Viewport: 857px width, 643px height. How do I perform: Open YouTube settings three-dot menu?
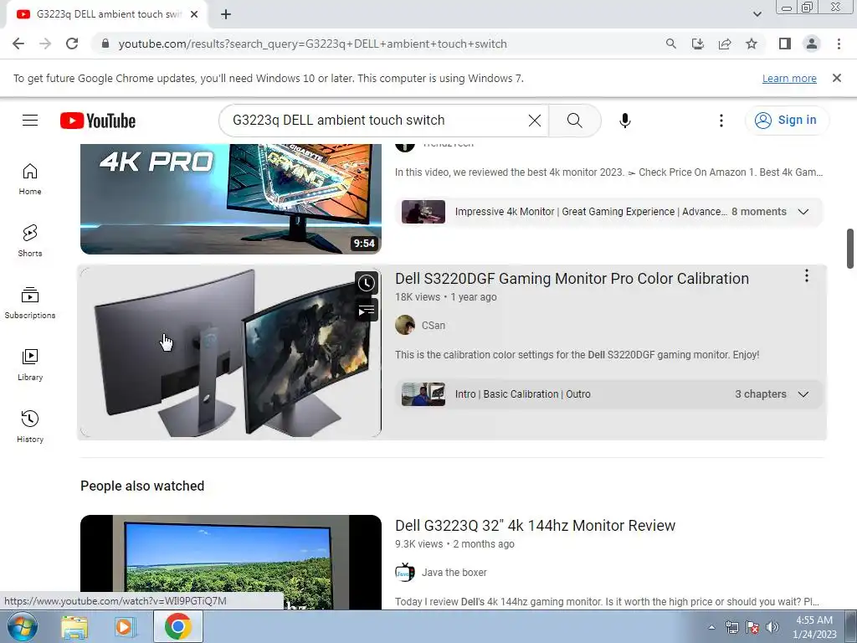click(721, 121)
